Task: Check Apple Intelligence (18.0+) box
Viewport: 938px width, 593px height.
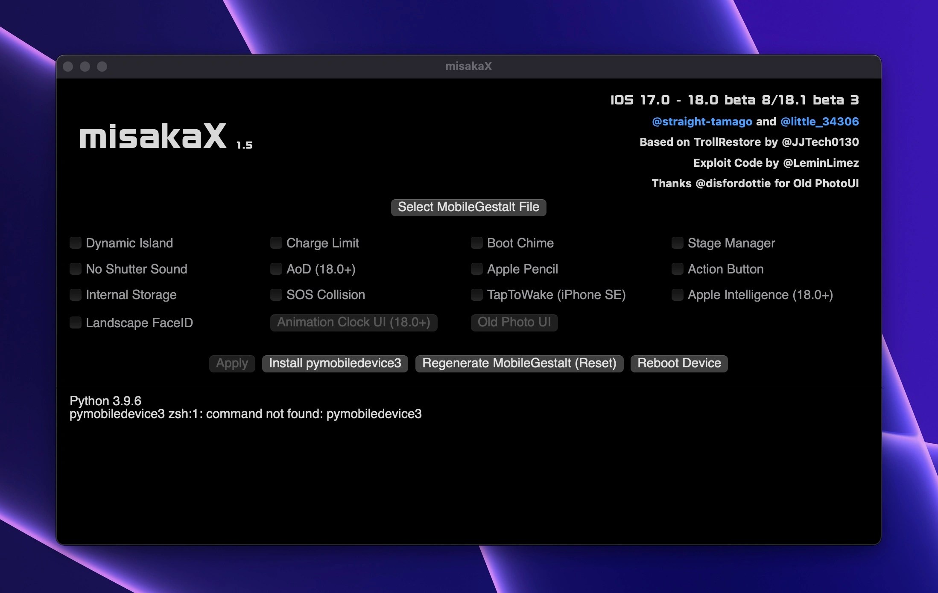Action: point(677,294)
